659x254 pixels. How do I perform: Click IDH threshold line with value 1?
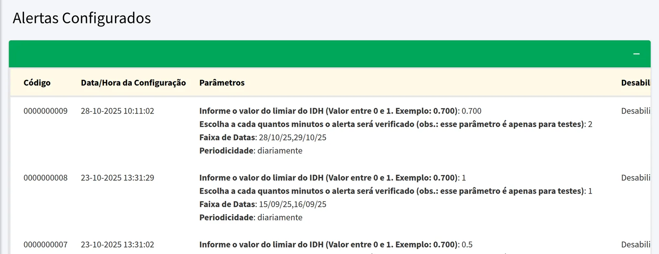[333, 178]
